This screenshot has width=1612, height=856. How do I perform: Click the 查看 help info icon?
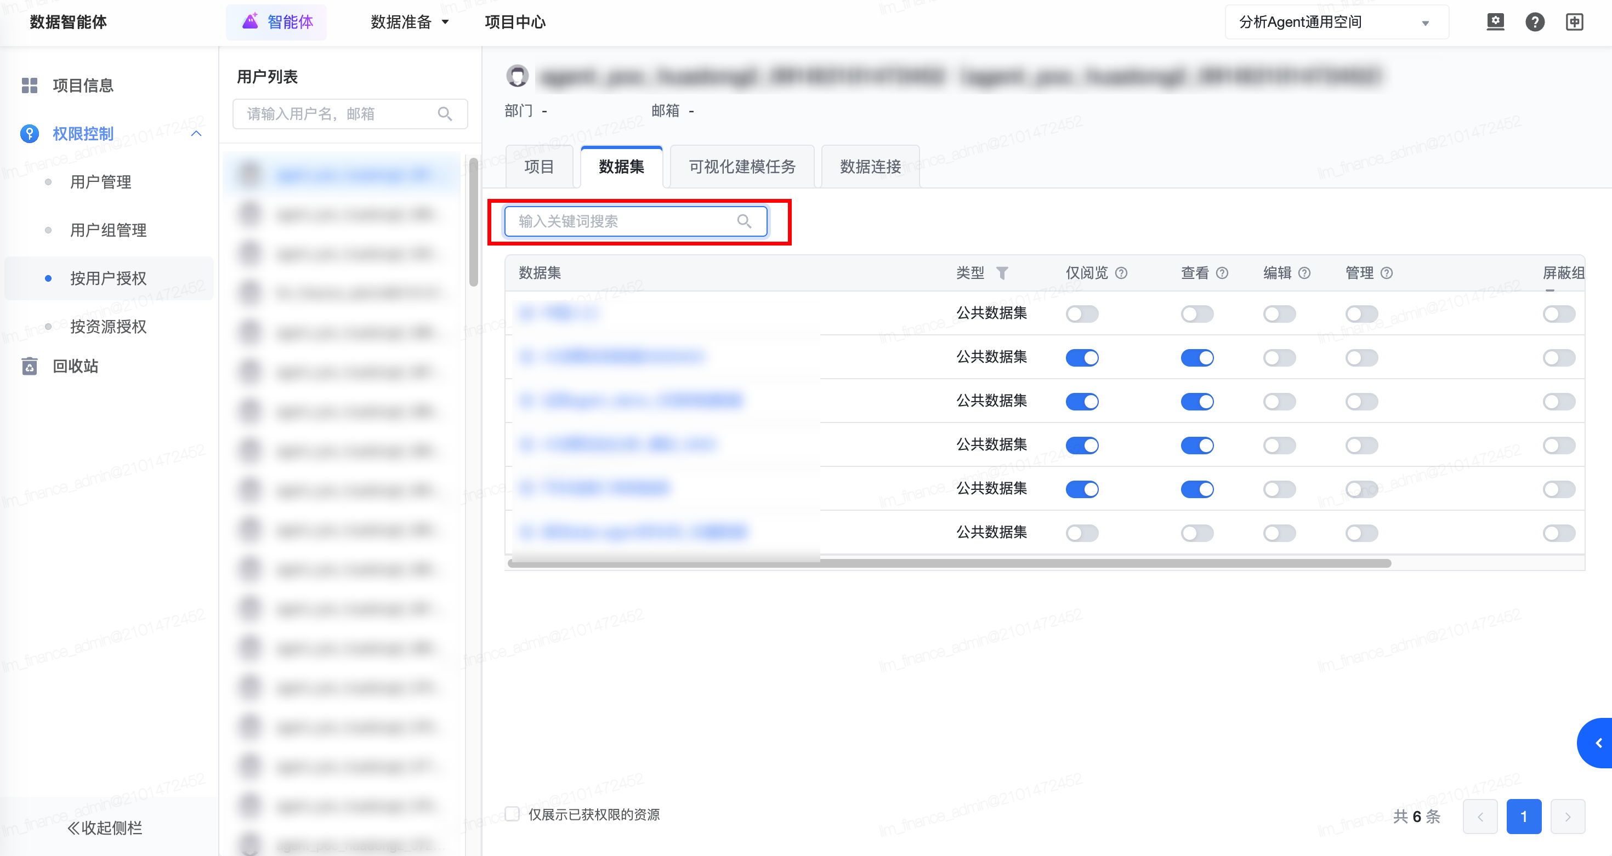pyautogui.click(x=1222, y=272)
